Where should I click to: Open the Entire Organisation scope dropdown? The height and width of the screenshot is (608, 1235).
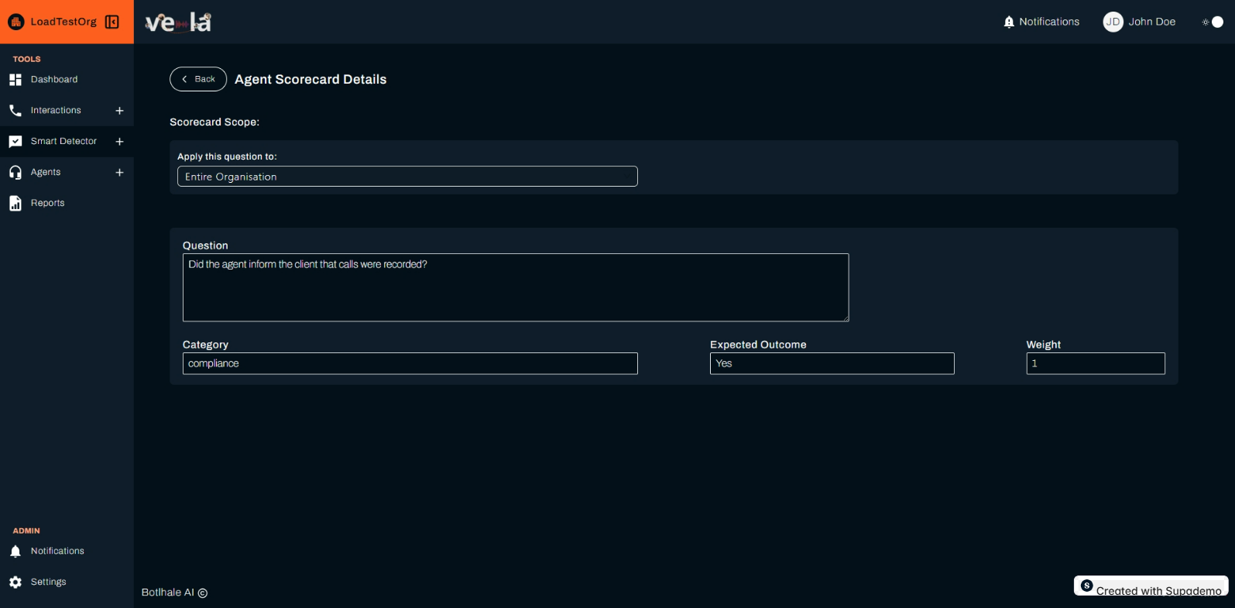(x=407, y=177)
